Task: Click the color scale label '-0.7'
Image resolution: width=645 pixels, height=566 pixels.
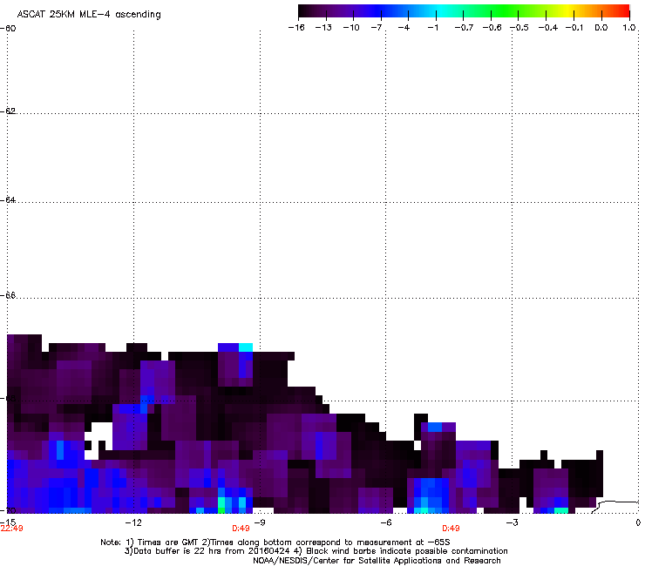Action: [x=464, y=28]
